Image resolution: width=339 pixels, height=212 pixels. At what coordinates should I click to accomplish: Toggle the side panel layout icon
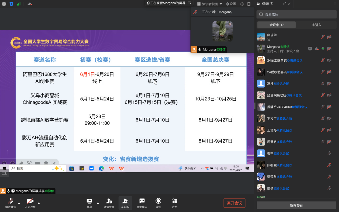click(249, 4)
